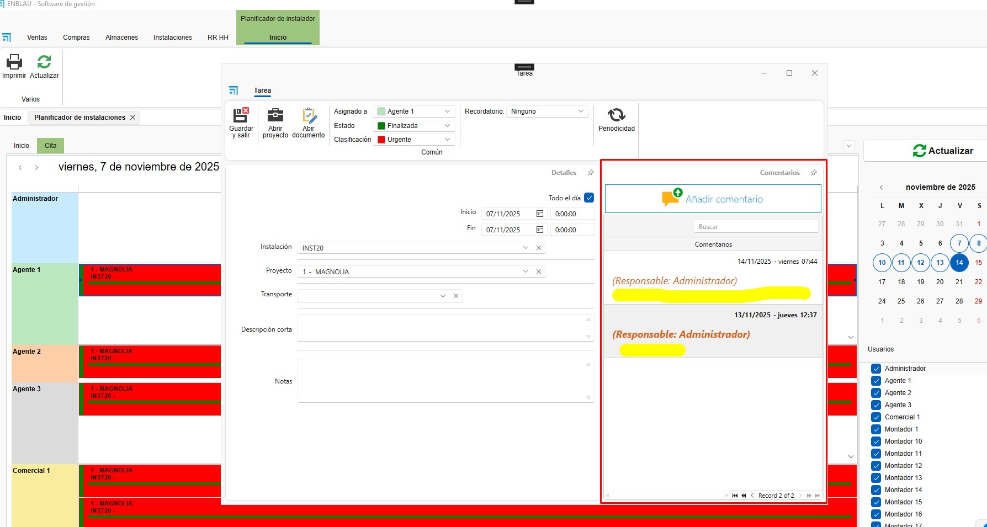Toggle the Agente 2 user checkbox
Screen dimensions: 987x527
[x=875, y=393]
